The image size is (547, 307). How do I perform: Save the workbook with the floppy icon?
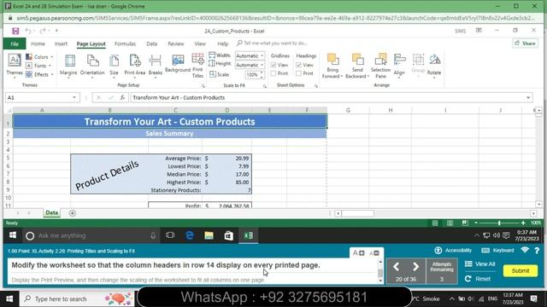[15, 31]
